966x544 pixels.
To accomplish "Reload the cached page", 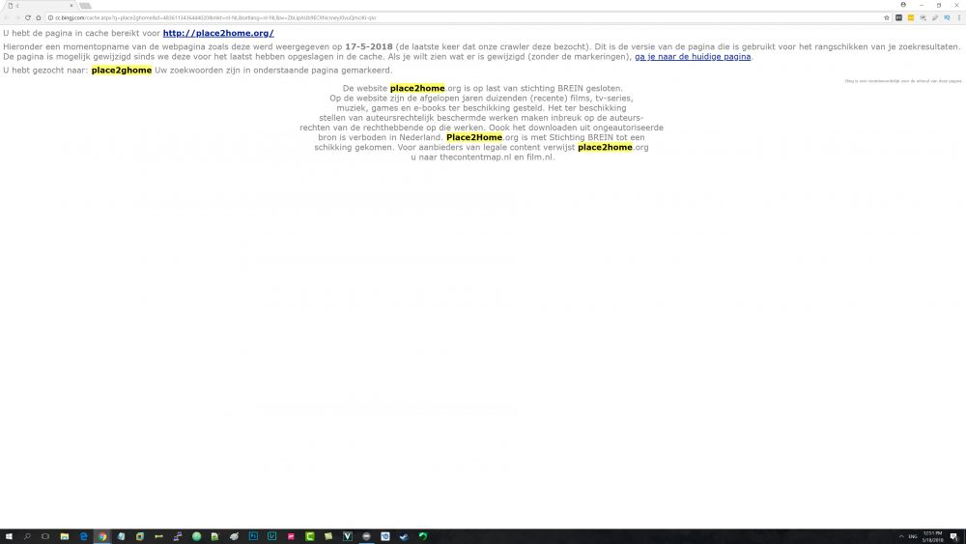I will (27, 17).
